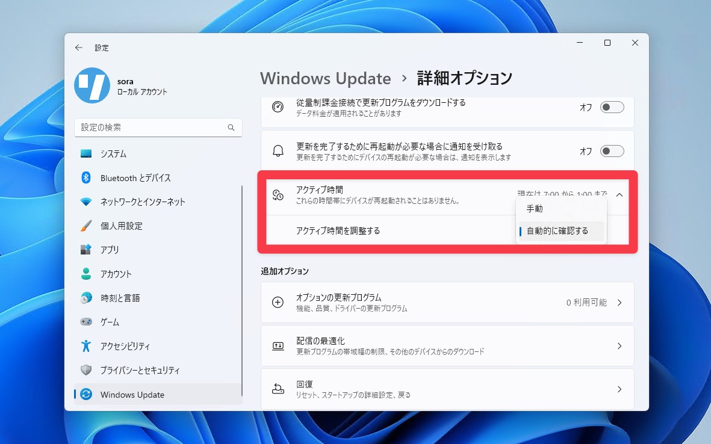Minimize the settings window

click(x=580, y=43)
